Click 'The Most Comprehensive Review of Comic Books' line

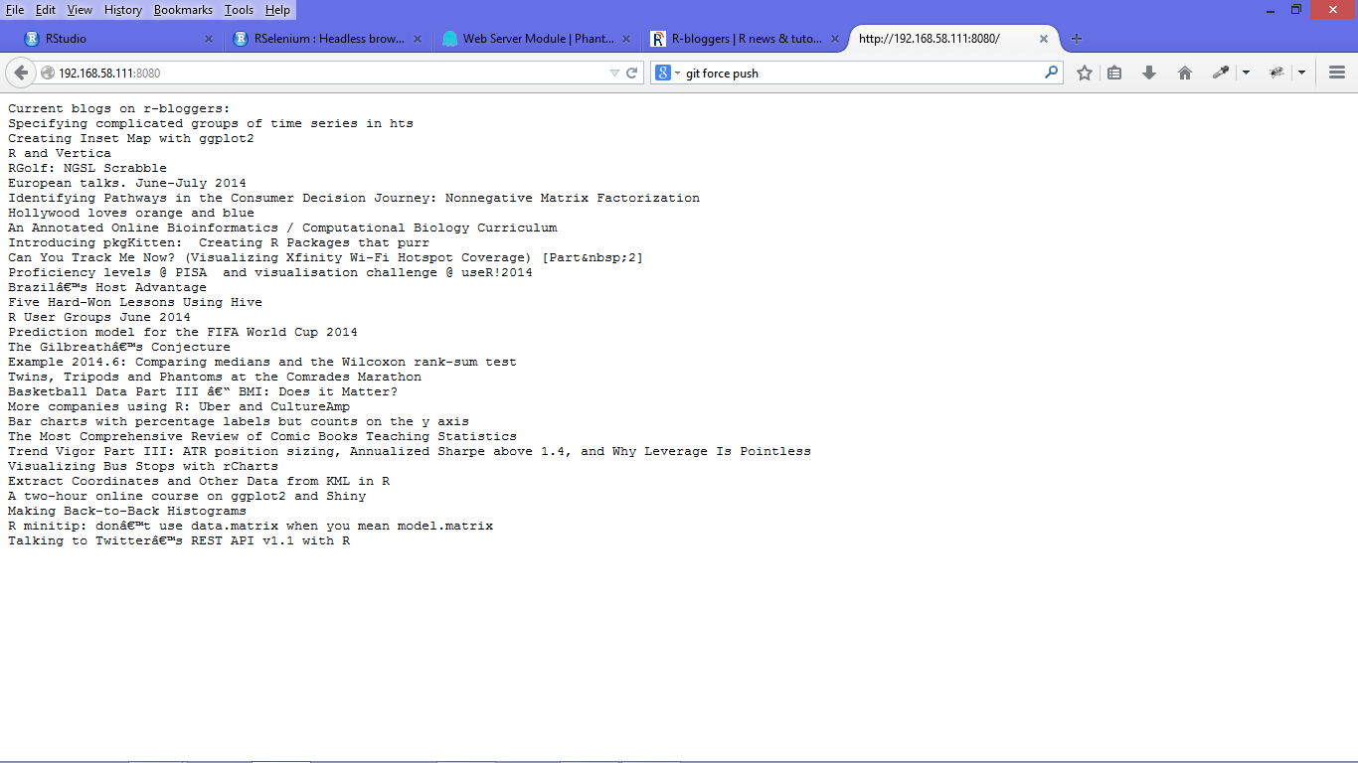click(x=262, y=436)
